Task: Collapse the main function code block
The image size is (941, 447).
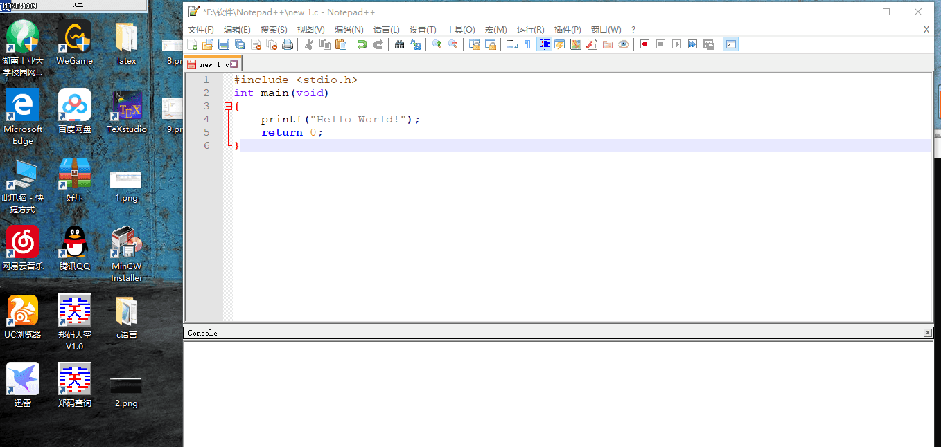Action: tap(229, 106)
